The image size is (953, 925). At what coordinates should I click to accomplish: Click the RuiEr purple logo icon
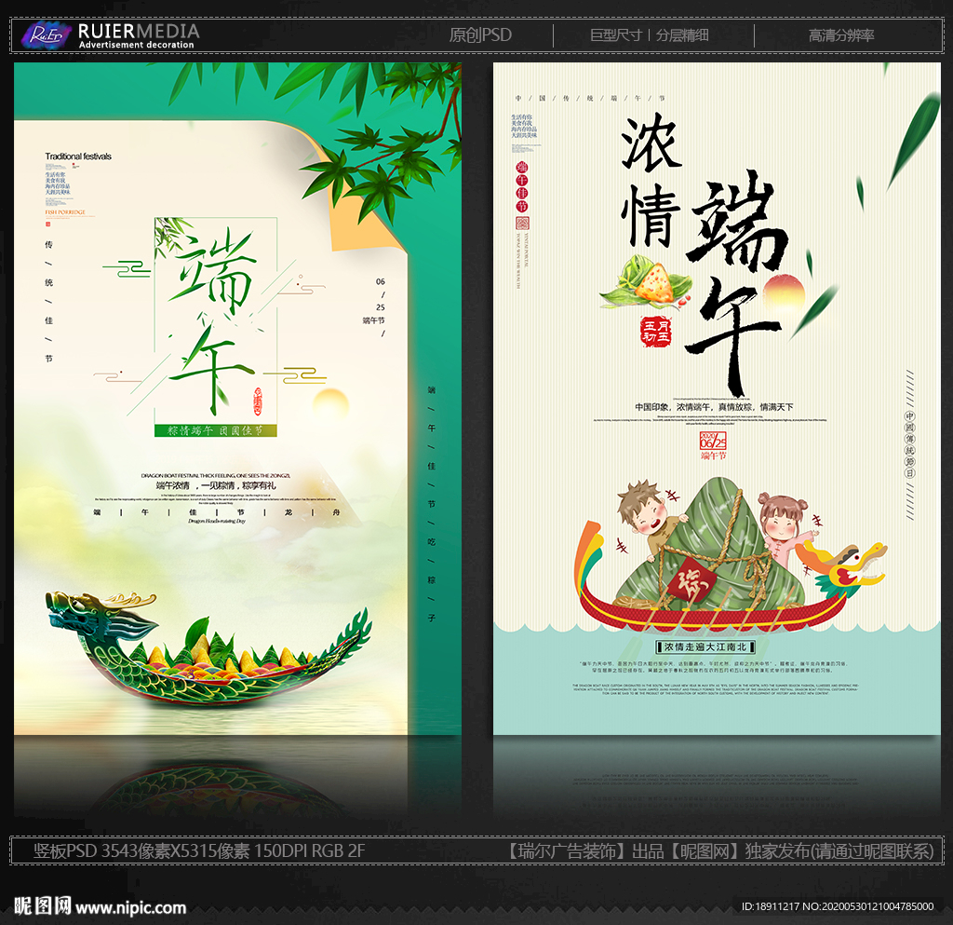[x=47, y=34]
